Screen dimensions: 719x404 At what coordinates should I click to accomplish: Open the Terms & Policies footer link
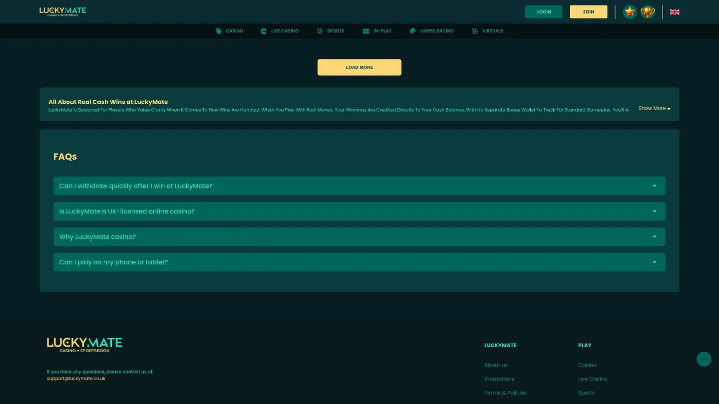pyautogui.click(x=505, y=393)
